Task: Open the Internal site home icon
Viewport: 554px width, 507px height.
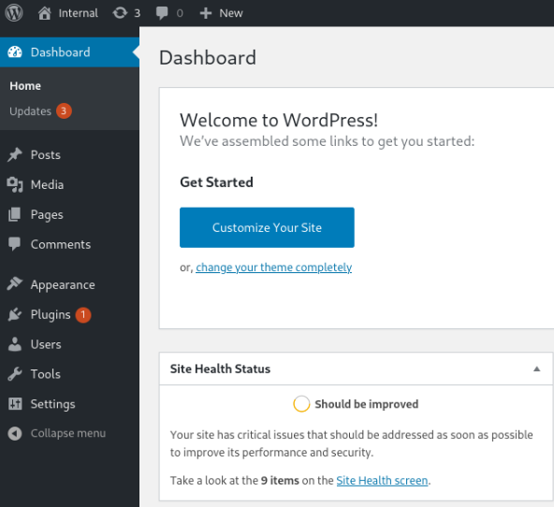Action: tap(45, 13)
